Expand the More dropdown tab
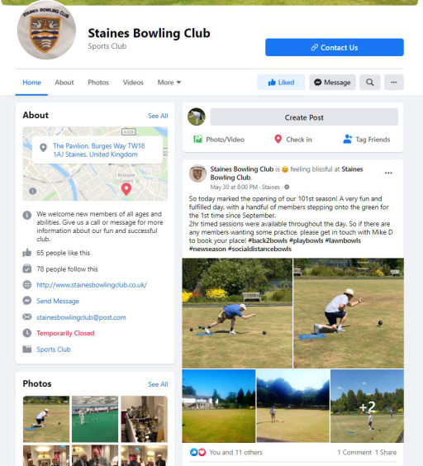Image resolution: width=423 pixels, height=466 pixels. (x=169, y=83)
